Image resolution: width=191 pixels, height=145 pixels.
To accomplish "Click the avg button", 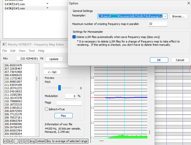I will pyautogui.click(x=32, y=141).
